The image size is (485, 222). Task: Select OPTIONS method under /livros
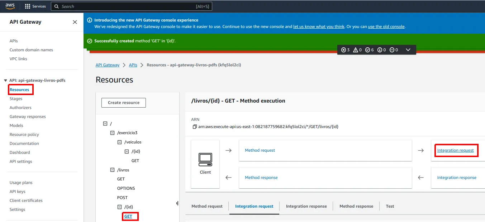(126, 188)
